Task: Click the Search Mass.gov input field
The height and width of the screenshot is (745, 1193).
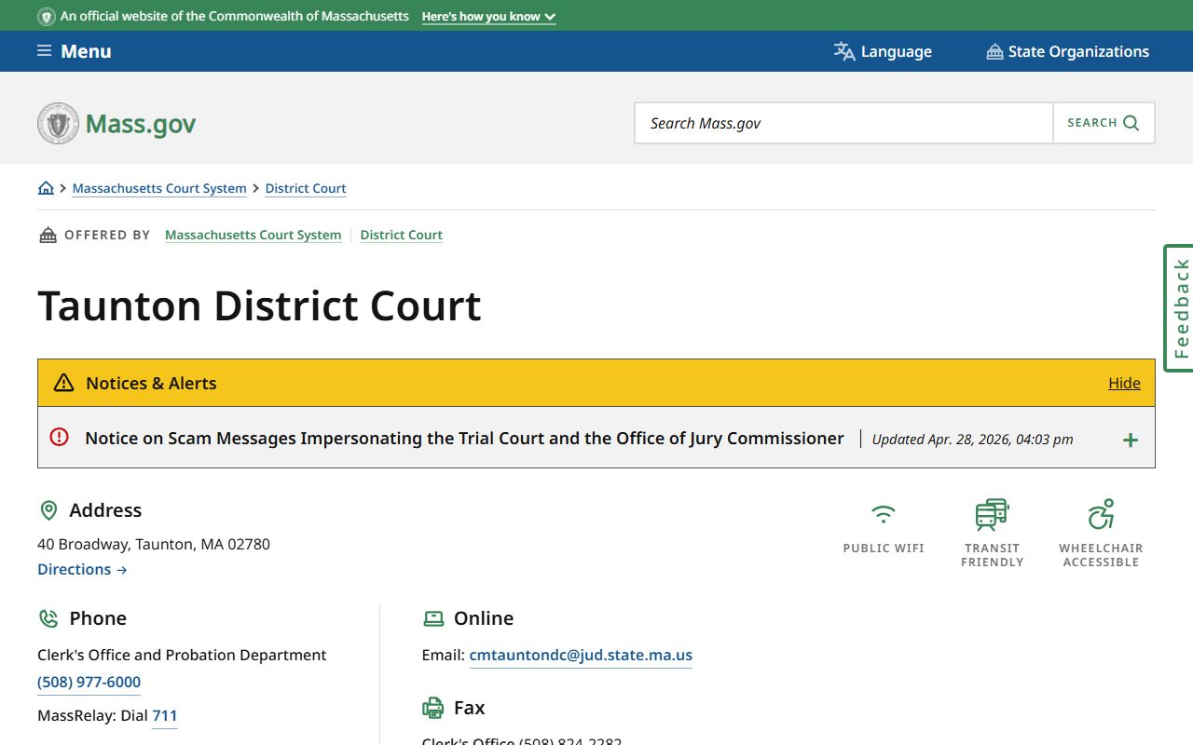Action: coord(843,123)
